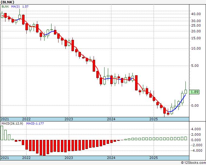Select the 40.00 price axis label
Viewport: 206px width, 165px height.
coord(196,14)
